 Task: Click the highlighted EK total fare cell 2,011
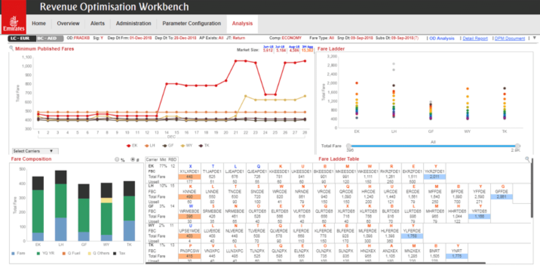[434, 177]
